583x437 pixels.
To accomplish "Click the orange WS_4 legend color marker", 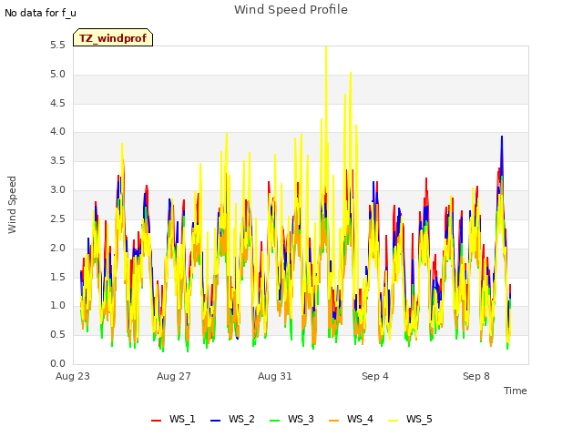I will pyautogui.click(x=333, y=421).
